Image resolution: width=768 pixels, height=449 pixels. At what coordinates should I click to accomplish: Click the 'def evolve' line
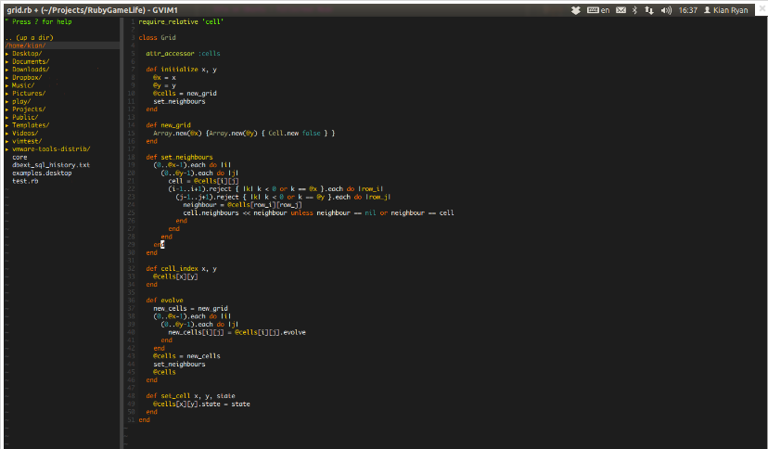pos(164,301)
